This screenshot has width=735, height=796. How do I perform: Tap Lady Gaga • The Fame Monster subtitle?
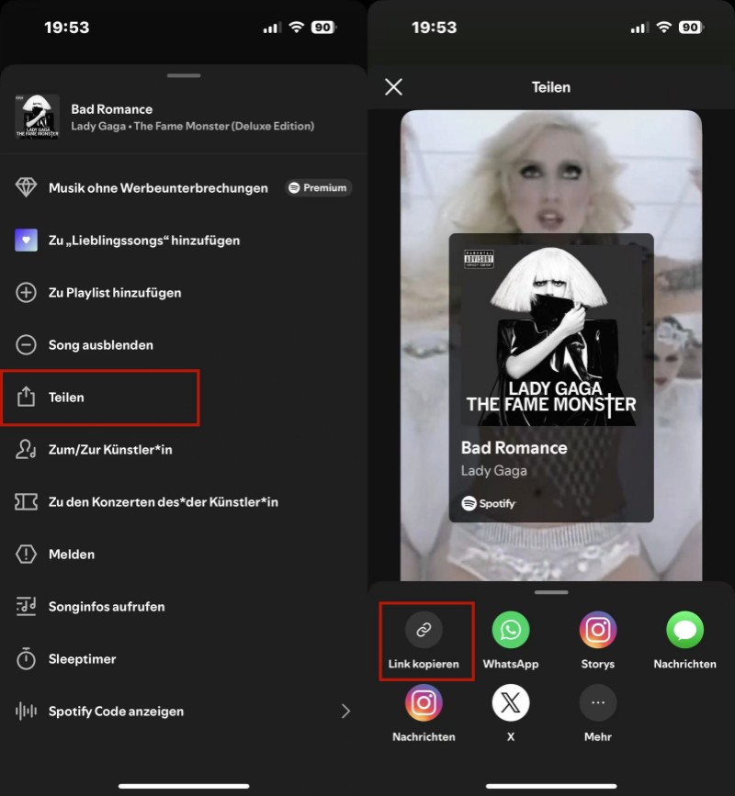[x=193, y=126]
